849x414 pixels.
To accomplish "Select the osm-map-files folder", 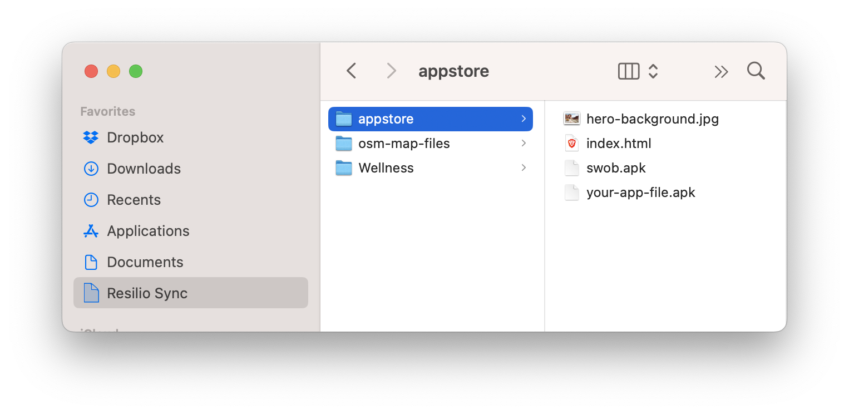I will pyautogui.click(x=404, y=144).
